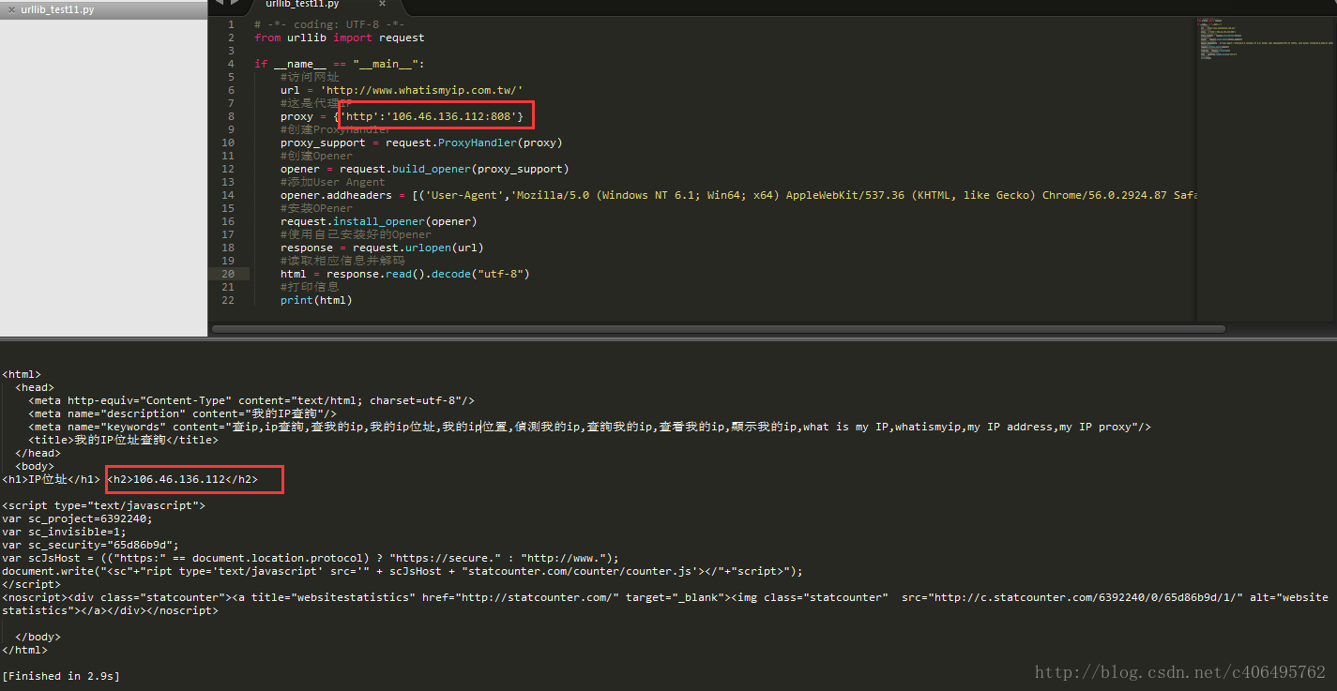Click 'ProxyHandler(proxy)' in line 10
This screenshot has height=691, width=1337.
[x=500, y=143]
